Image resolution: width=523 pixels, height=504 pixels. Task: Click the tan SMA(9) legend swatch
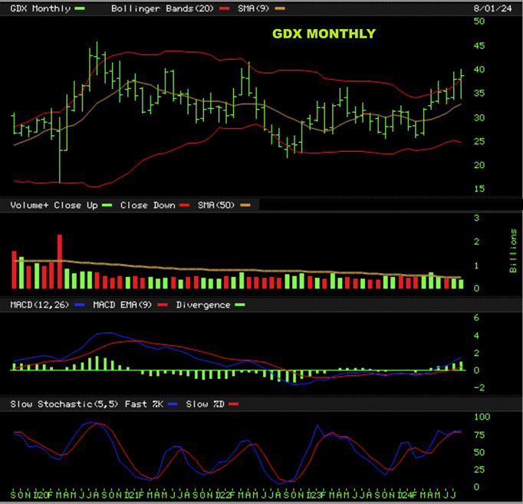(280, 8)
